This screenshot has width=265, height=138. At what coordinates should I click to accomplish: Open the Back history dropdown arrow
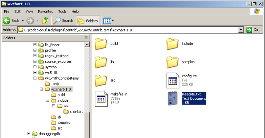(x=23, y=21)
